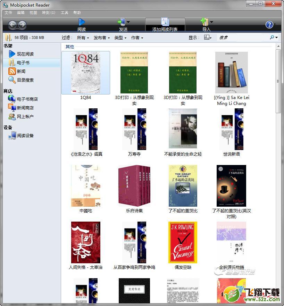Select the first 3D打印 book cover
Image resolution: width=284 pixels, height=306 pixels.
coord(134,73)
